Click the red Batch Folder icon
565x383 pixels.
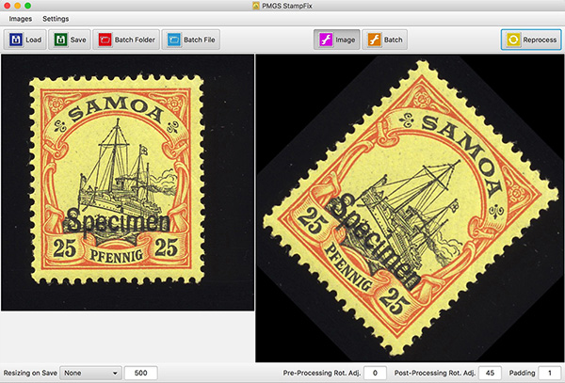105,40
